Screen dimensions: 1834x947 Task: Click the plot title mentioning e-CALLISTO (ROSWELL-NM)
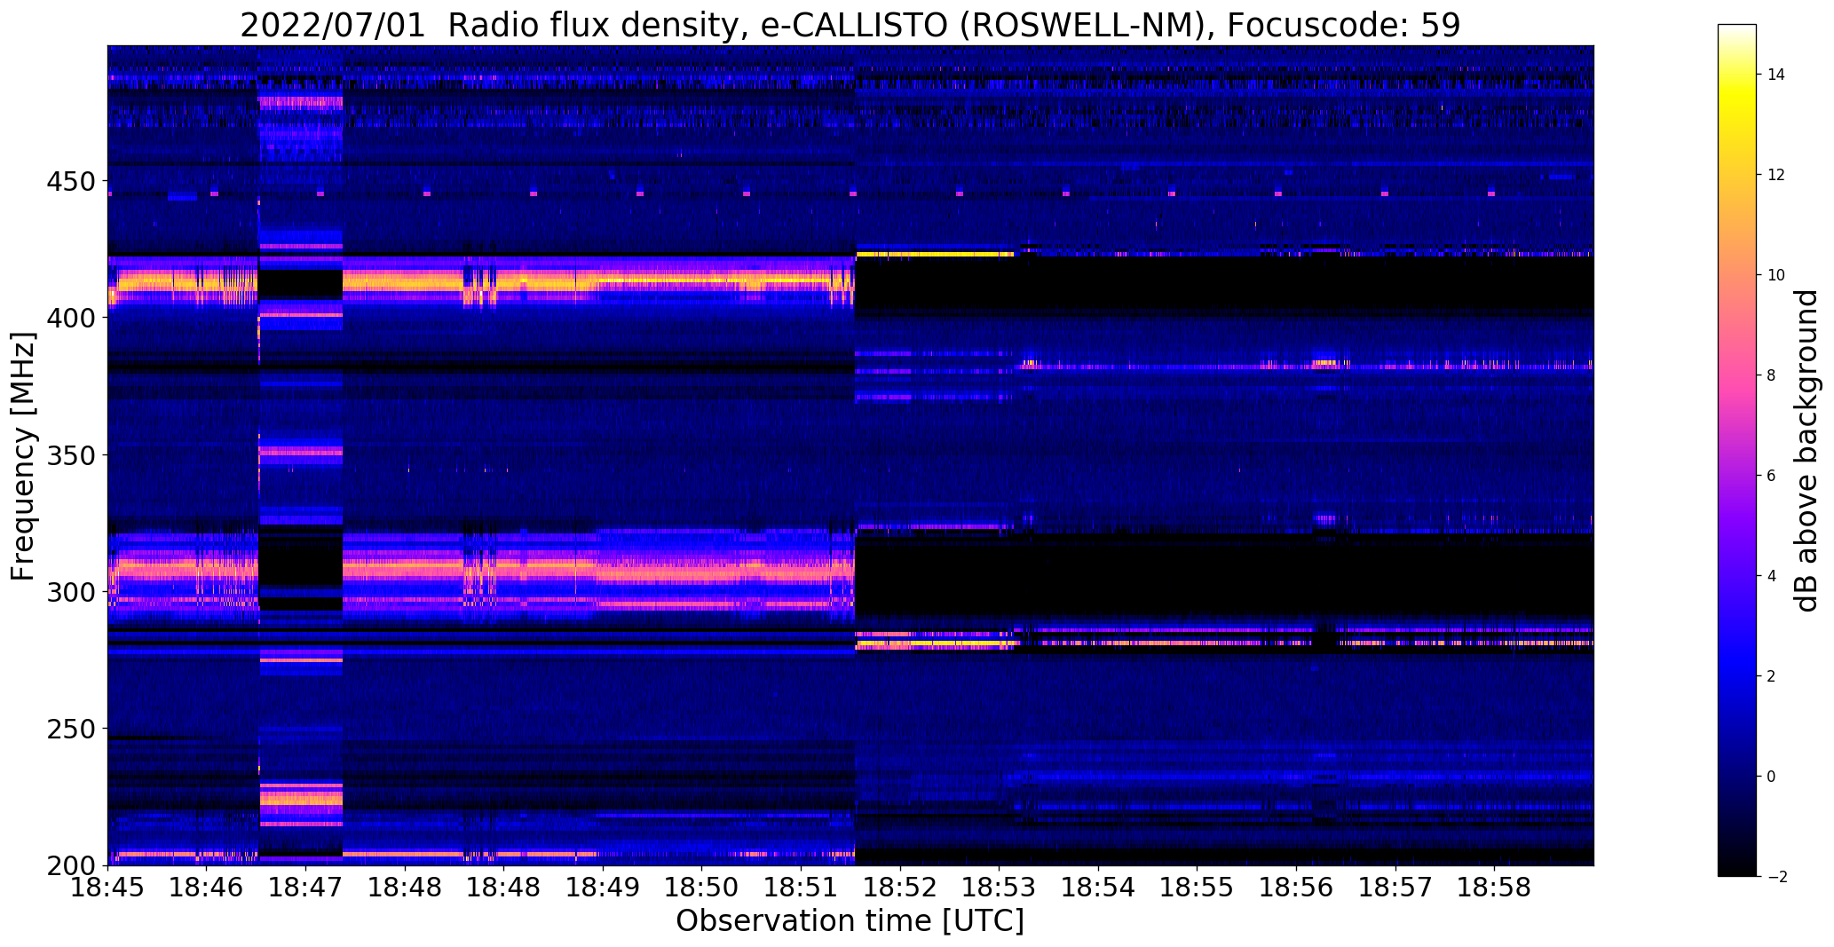pos(850,26)
